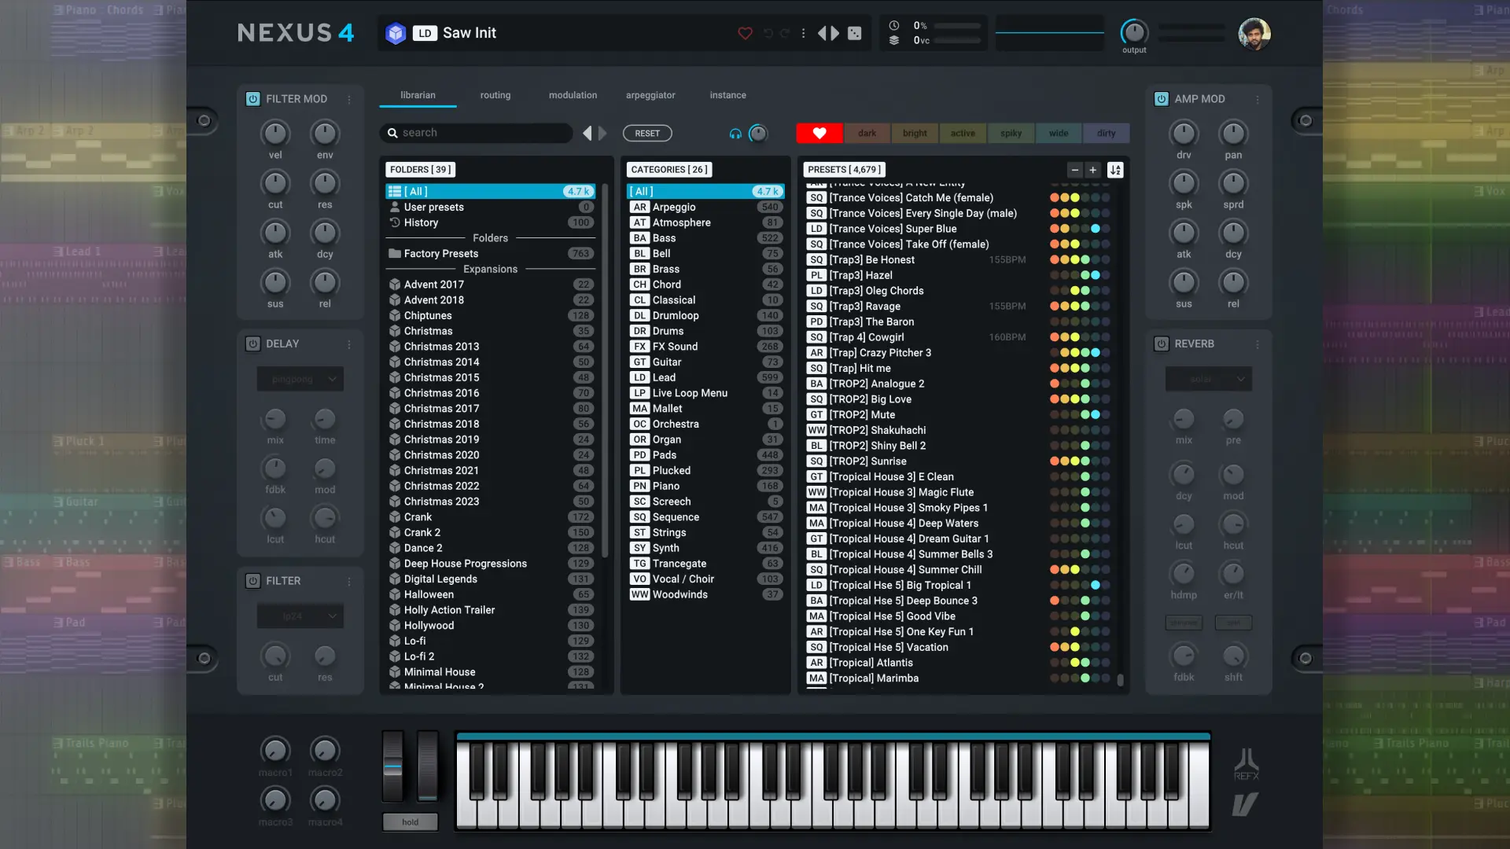The image size is (1510, 849).
Task: Toggle the wide tag filter
Action: (1059, 134)
